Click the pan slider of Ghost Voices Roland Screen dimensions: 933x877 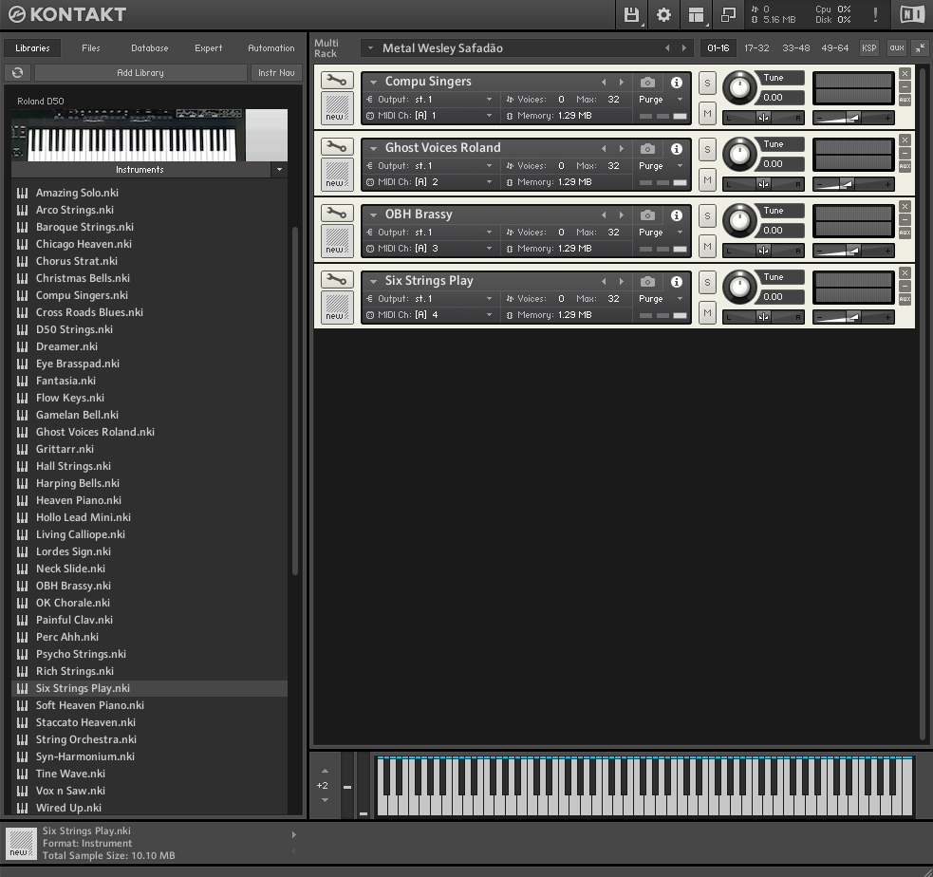pyautogui.click(x=763, y=184)
